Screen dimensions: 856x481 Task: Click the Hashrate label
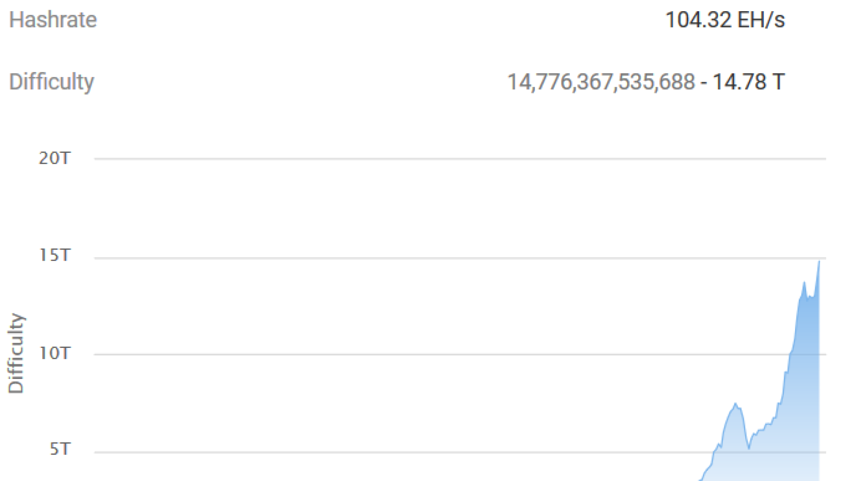(x=53, y=20)
